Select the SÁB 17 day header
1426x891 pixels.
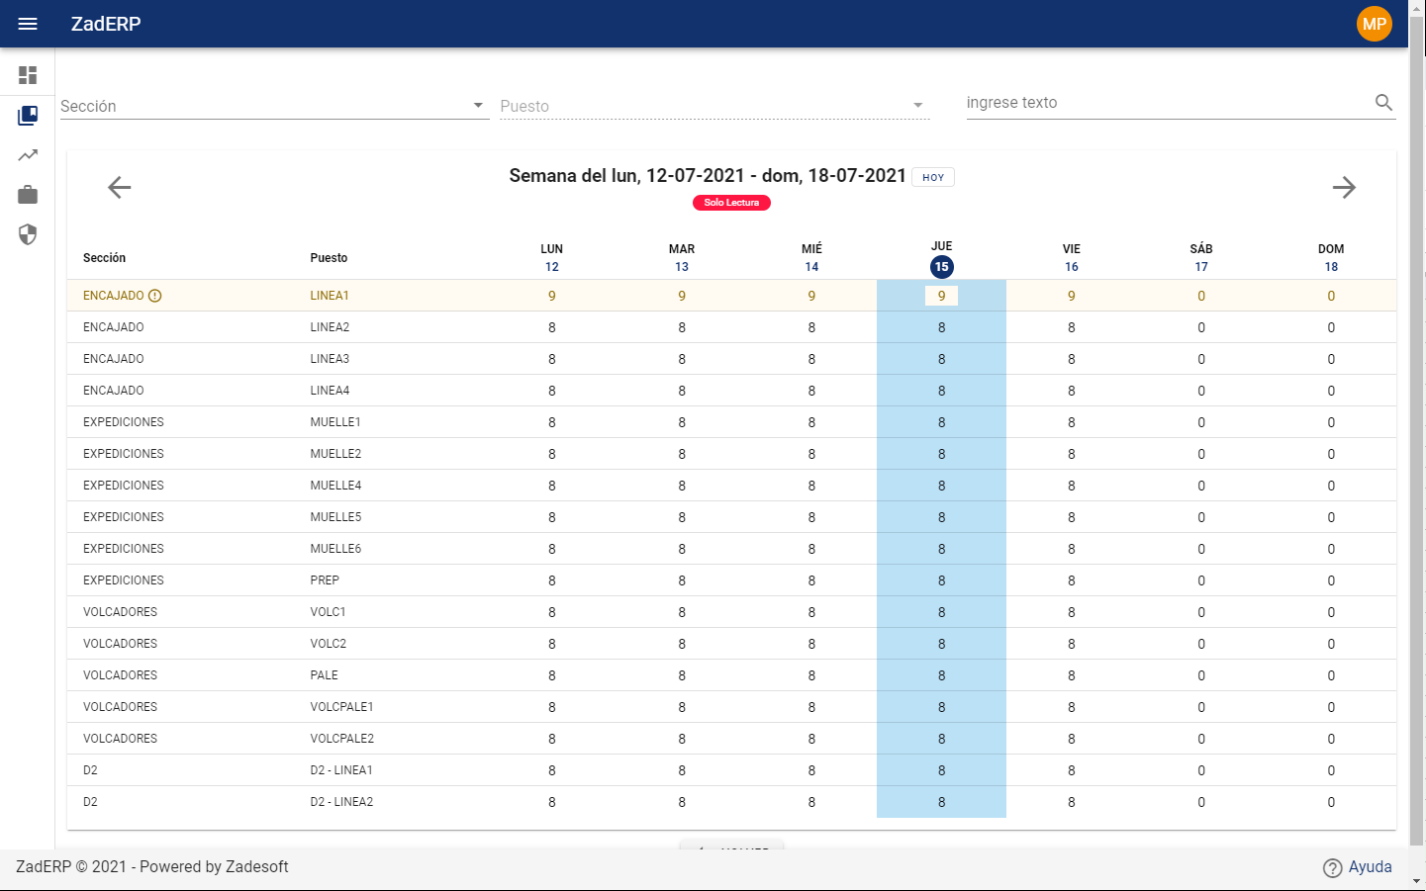tap(1201, 257)
